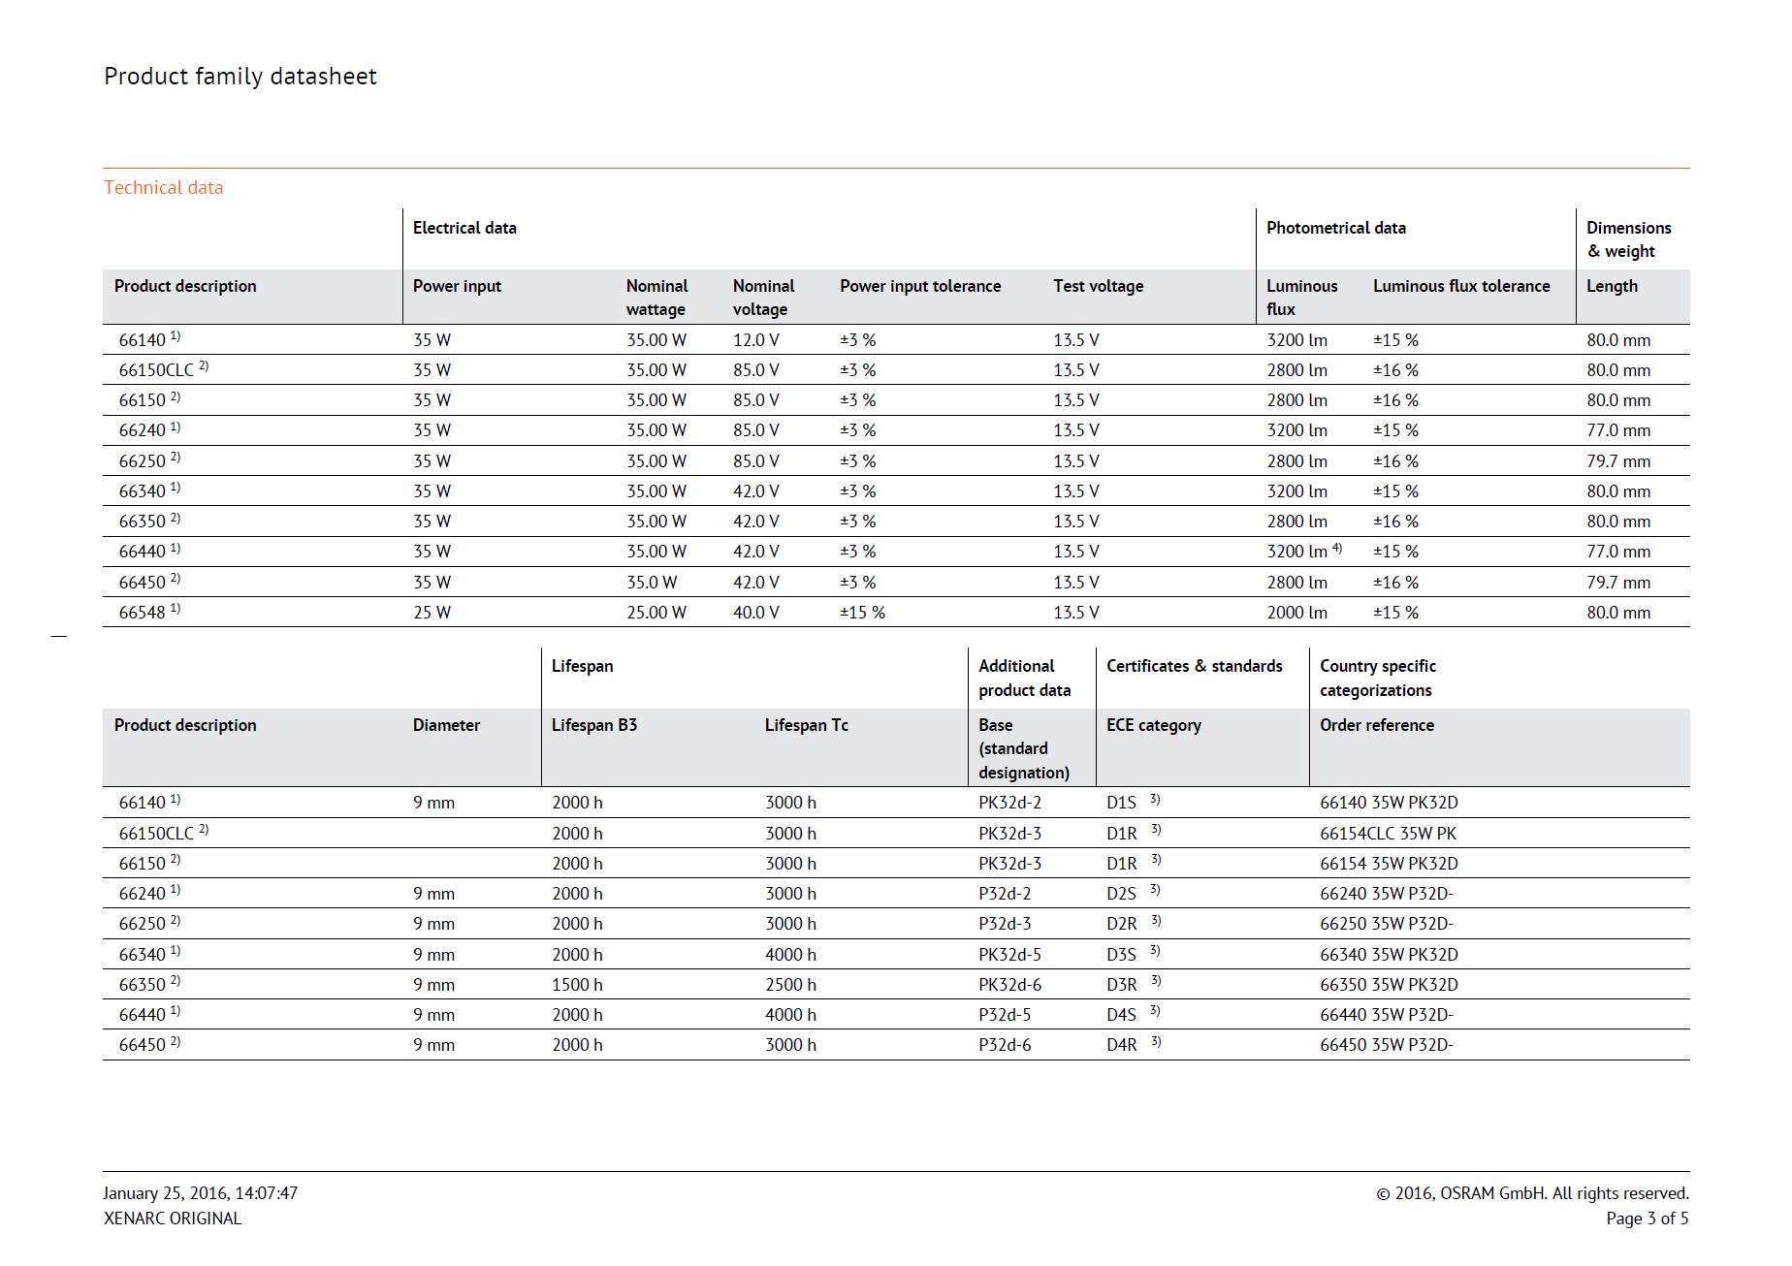This screenshot has width=1792, height=1266.
Task: Select order reference 66154CLC 35W PK
Action: pos(1388,834)
